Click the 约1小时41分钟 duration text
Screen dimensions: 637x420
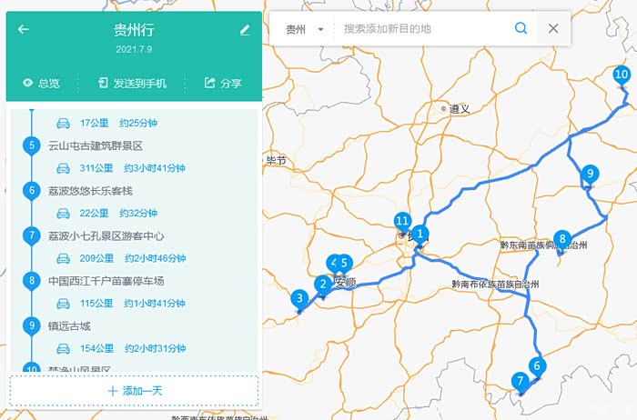[x=155, y=303]
